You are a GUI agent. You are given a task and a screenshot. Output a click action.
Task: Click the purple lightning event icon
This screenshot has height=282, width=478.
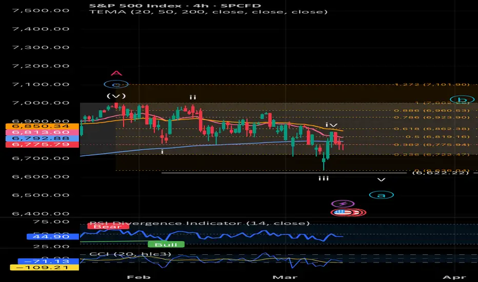pyautogui.click(x=343, y=204)
